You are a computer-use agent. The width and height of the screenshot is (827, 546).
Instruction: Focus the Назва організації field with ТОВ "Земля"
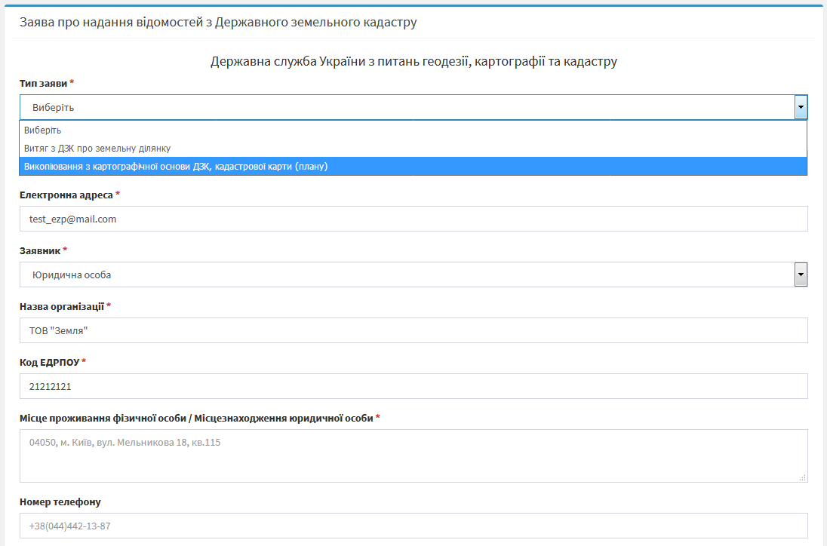(413, 330)
